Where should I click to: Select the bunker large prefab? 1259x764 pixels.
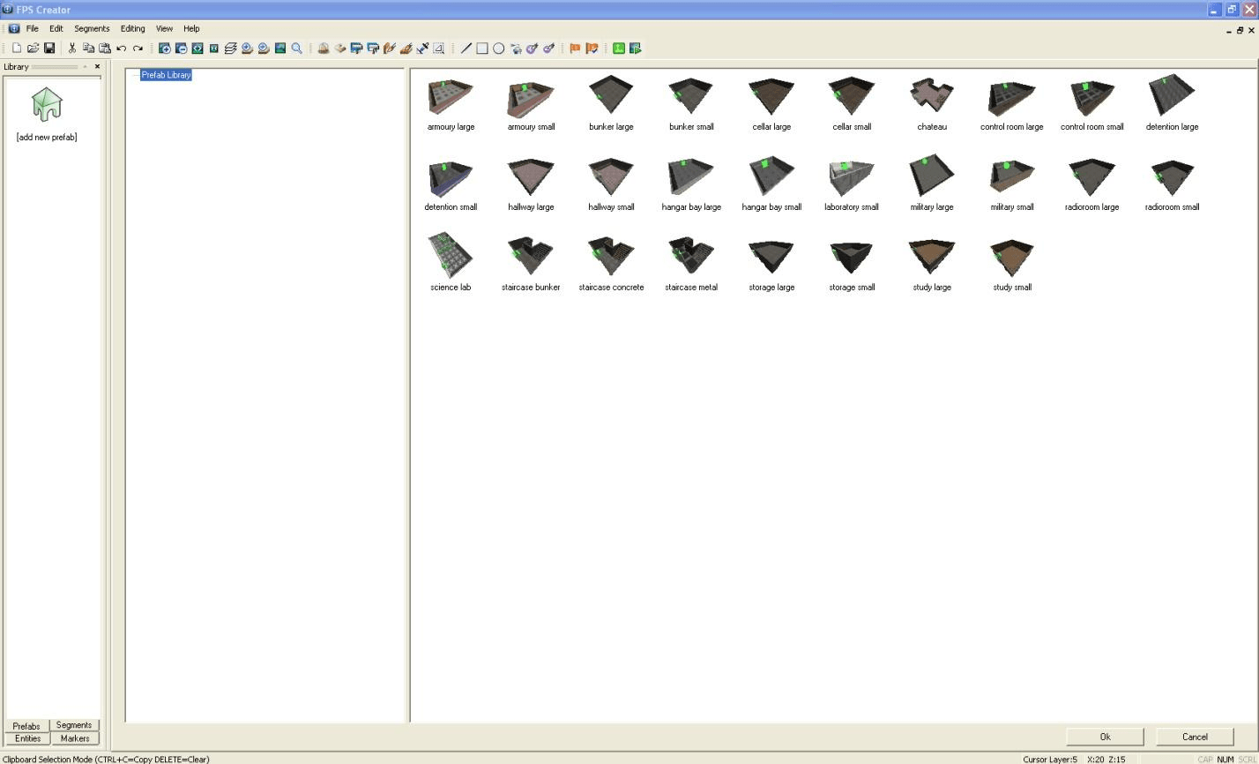click(x=611, y=104)
